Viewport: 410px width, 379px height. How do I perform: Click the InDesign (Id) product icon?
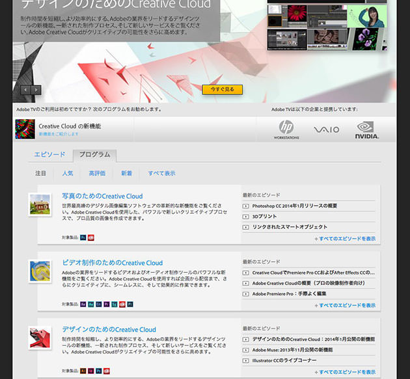pos(90,371)
